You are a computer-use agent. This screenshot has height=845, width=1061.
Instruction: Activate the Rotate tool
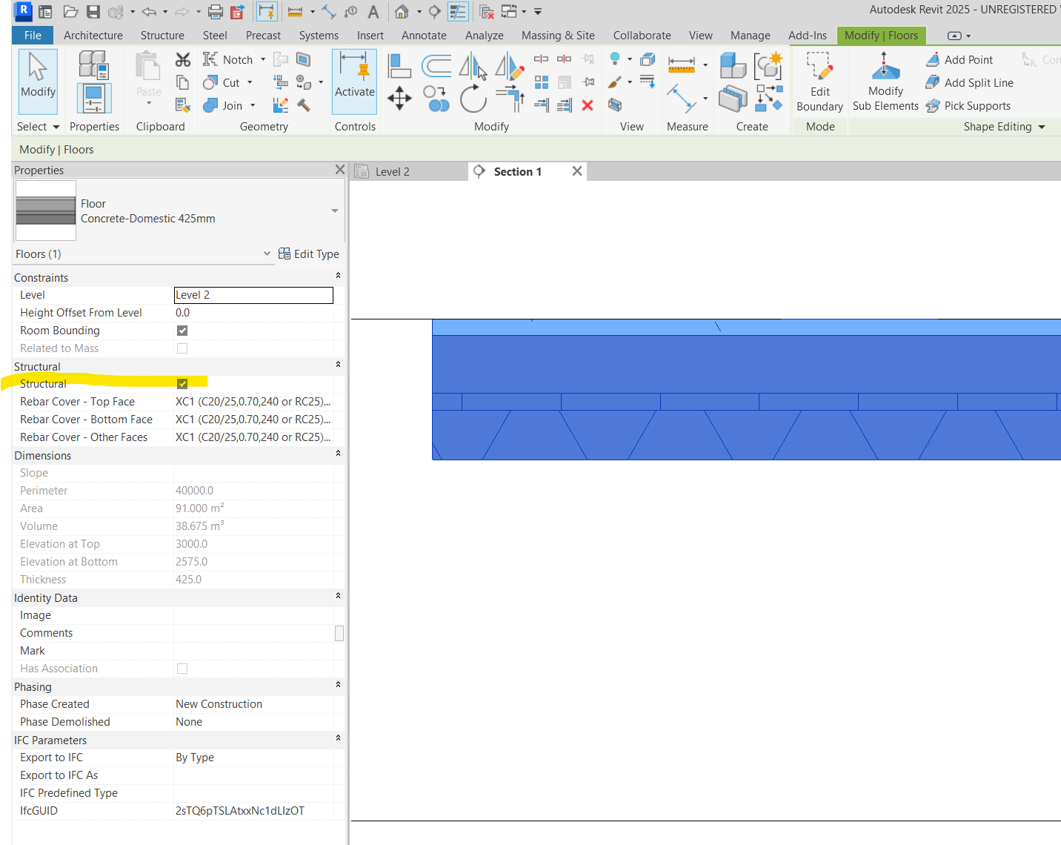pos(473,98)
